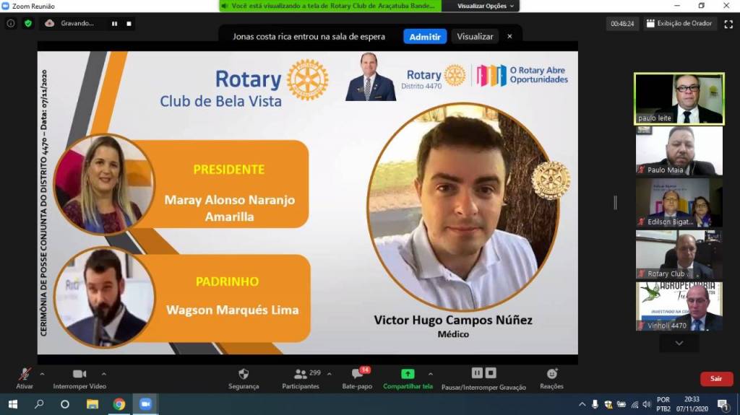This screenshot has width=740, height=415.
Task: Click the red Sair button
Action: [715, 379]
